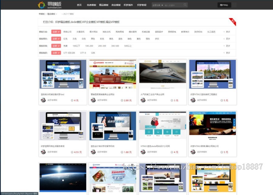
Task: Click the 用户中心 button
Action: click(x=224, y=5)
